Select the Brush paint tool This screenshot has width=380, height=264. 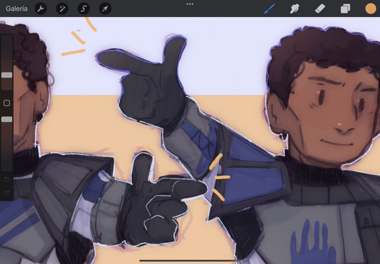point(269,9)
